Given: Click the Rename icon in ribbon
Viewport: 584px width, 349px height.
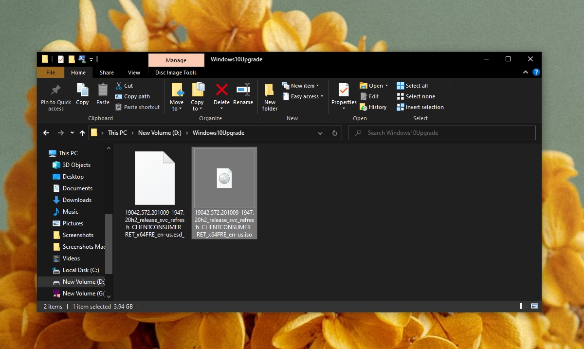Looking at the screenshot, I should click(x=243, y=90).
